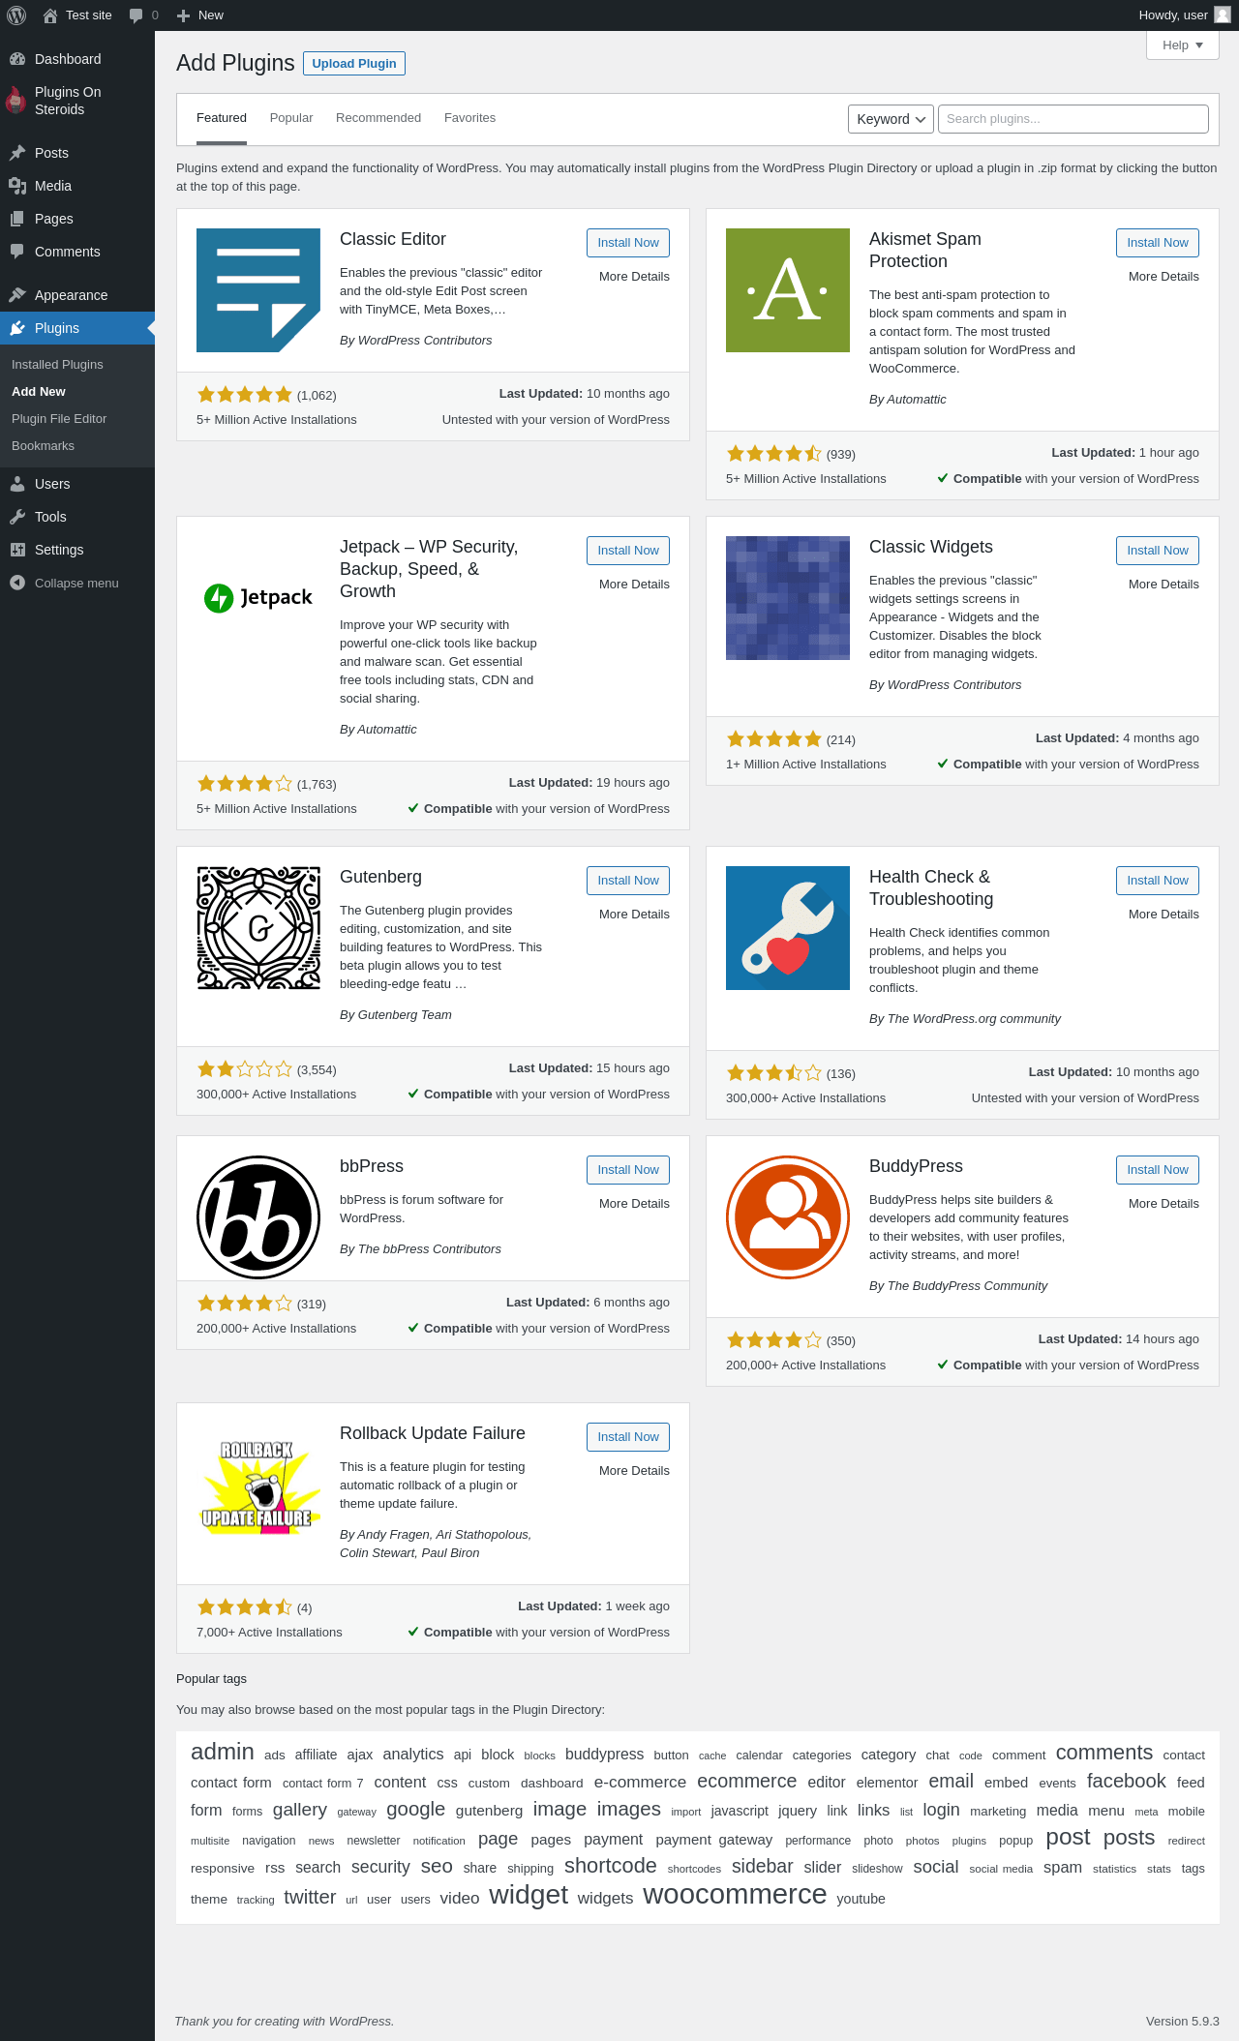Image resolution: width=1239 pixels, height=2041 pixels.
Task: Click the plus New icon in admin bar
Action: [x=183, y=15]
